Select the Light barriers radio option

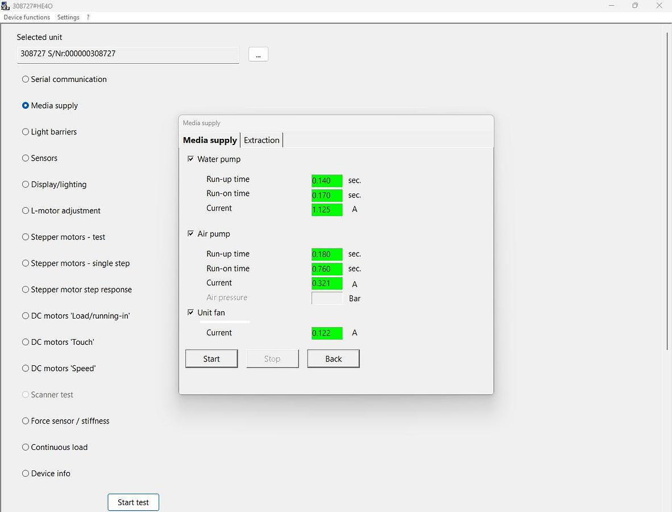tap(26, 131)
